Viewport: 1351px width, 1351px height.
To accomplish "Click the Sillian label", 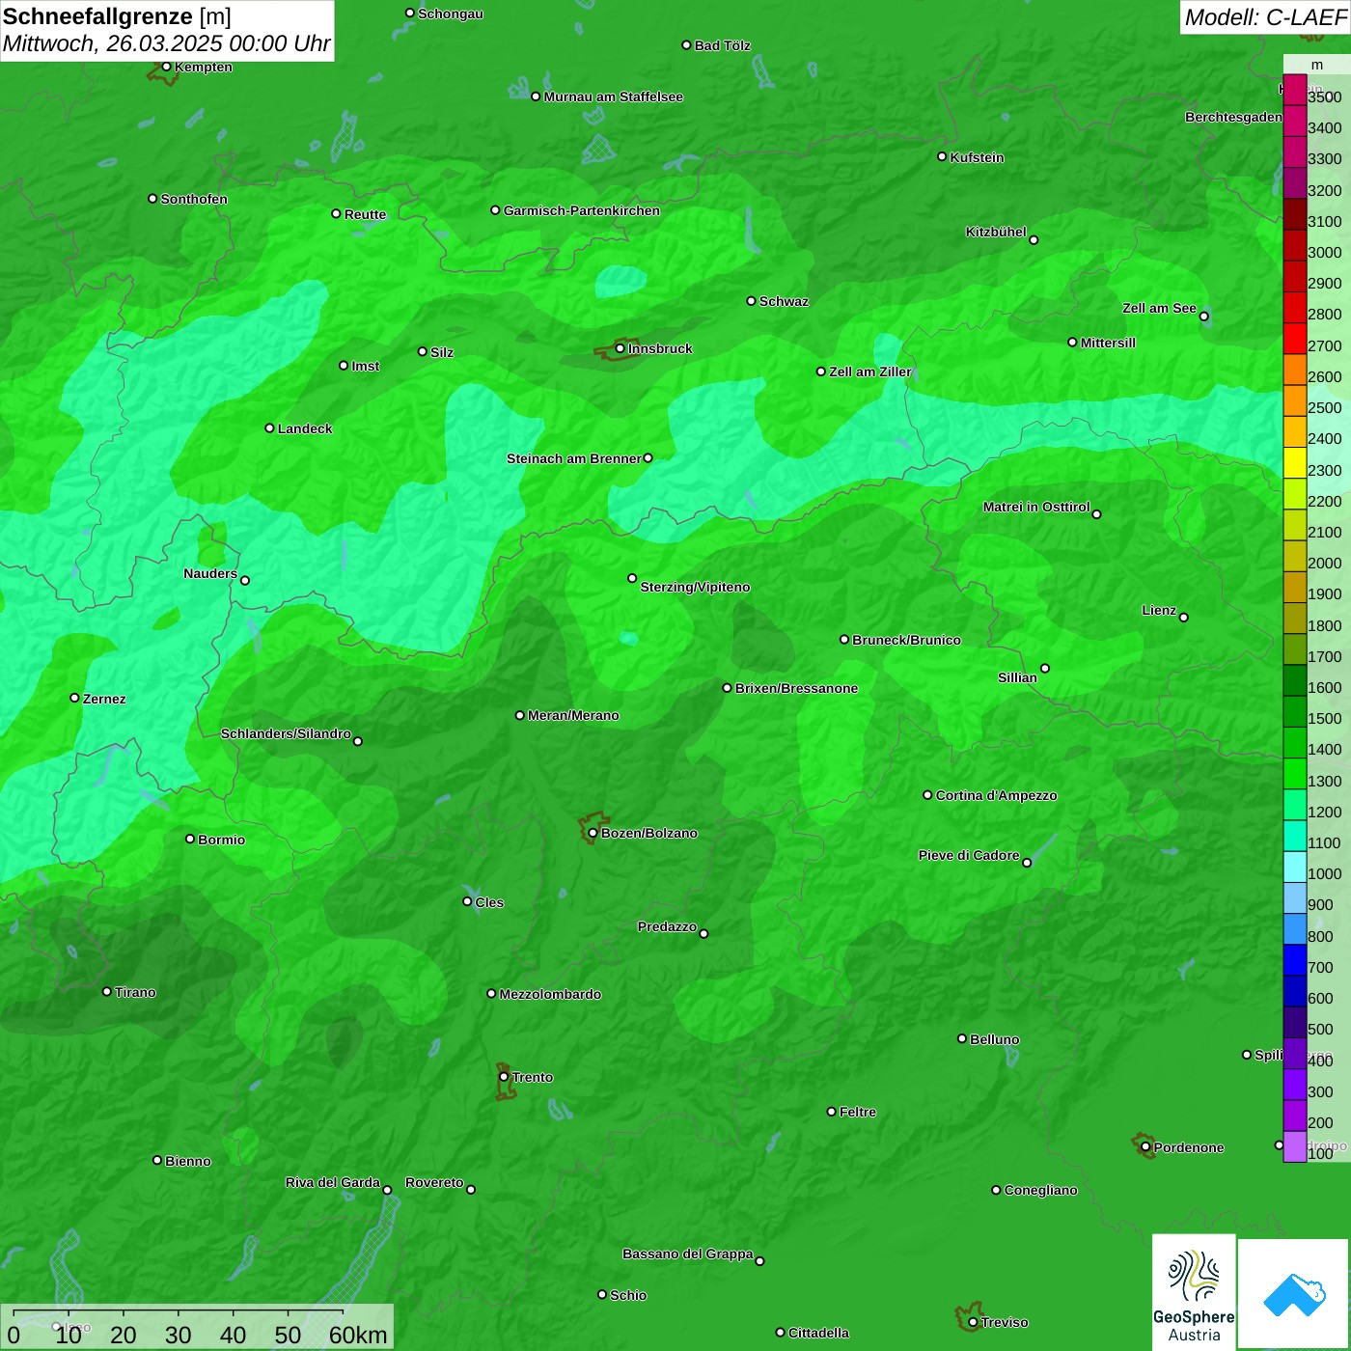I will pyautogui.click(x=1017, y=677).
